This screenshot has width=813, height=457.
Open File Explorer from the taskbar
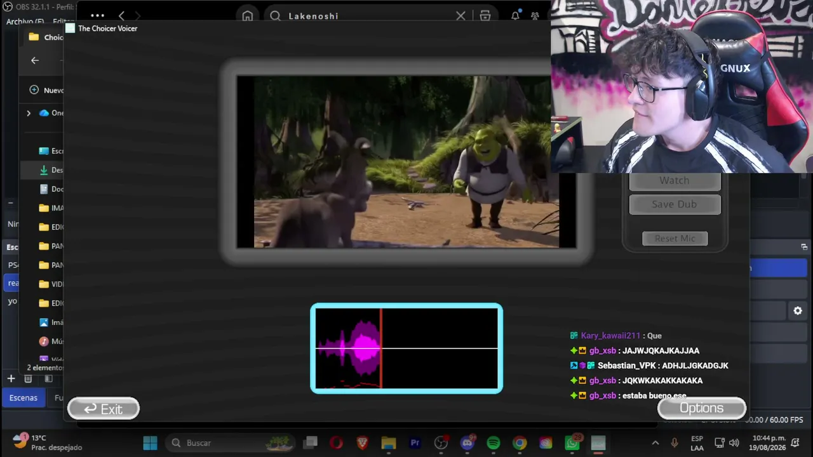(389, 443)
